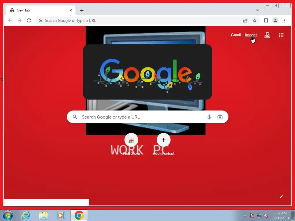This screenshot has width=295, height=221.
Task: Open the side panel
Action: [266, 20]
